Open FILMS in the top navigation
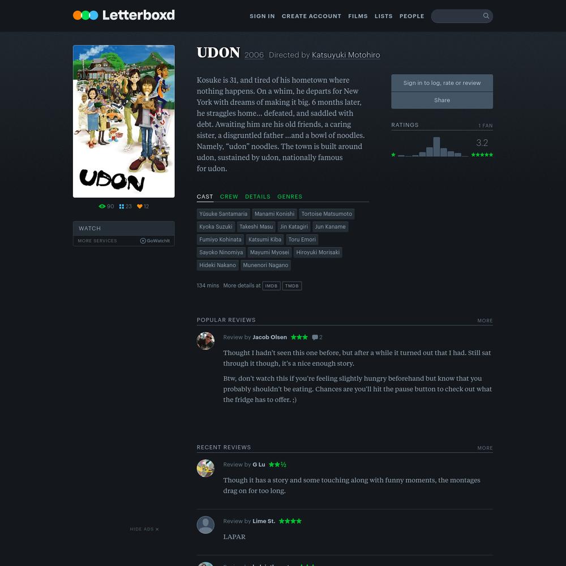This screenshot has width=566, height=566. click(358, 16)
